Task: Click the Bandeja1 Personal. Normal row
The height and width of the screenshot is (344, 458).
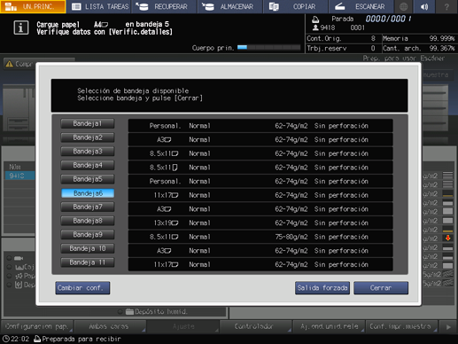Action: (x=260, y=126)
